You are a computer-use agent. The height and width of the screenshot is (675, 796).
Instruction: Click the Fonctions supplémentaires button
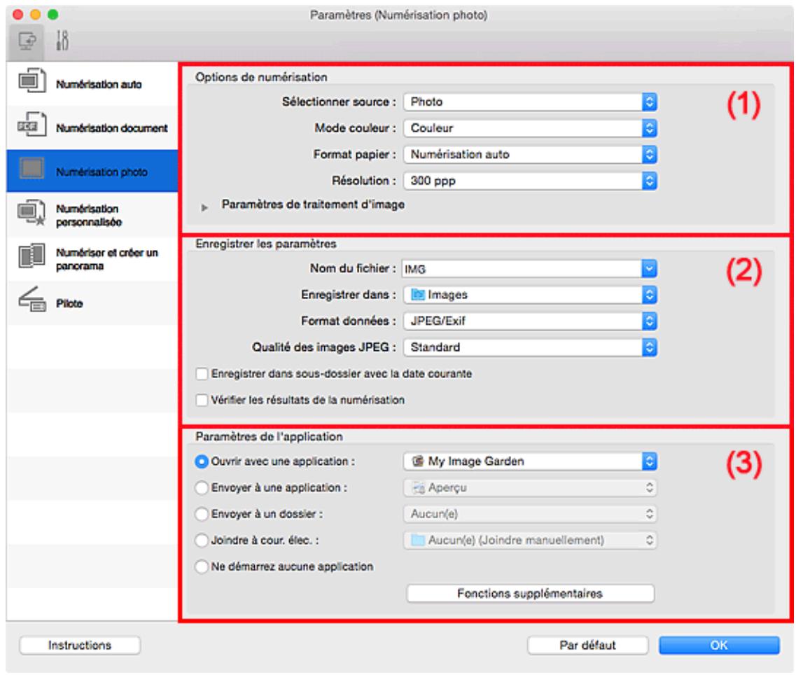tap(530, 594)
